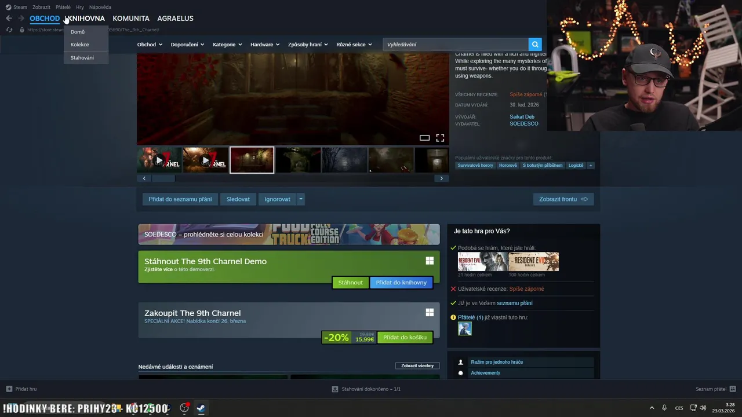Click the volume speaker tray icon
742x417 pixels.
703,408
